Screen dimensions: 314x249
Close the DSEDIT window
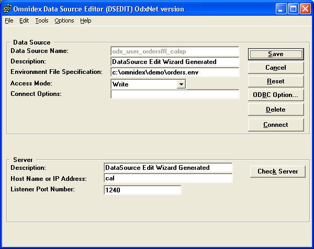pos(306,9)
